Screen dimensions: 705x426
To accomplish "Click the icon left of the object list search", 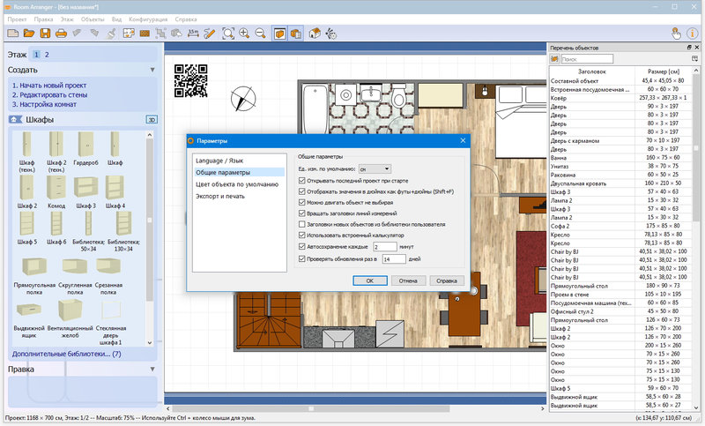I will click(x=554, y=59).
